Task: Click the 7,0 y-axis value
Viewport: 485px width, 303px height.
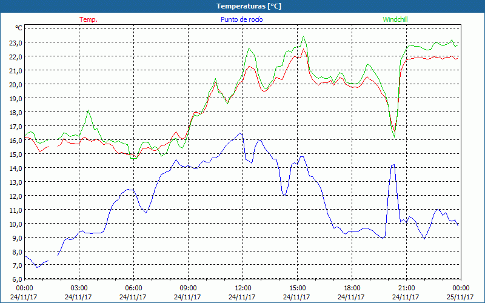Action: coord(17,265)
